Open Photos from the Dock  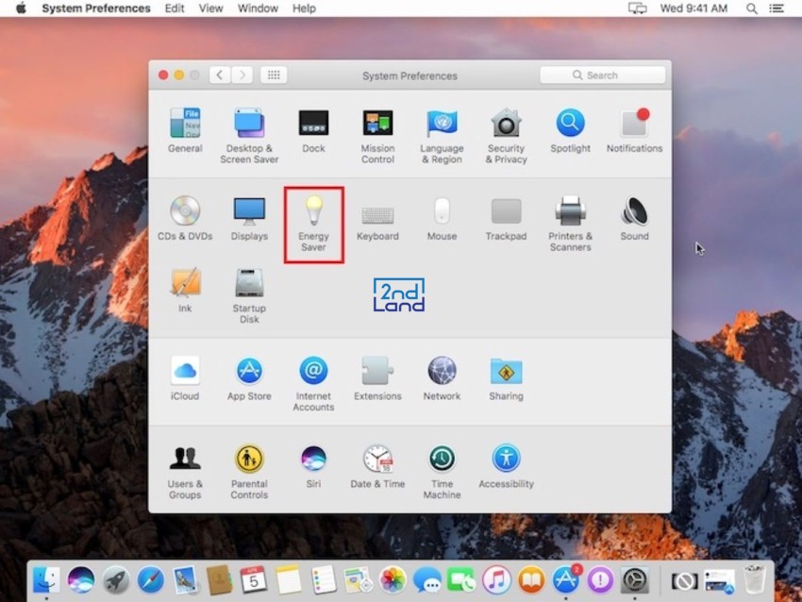[393, 580]
